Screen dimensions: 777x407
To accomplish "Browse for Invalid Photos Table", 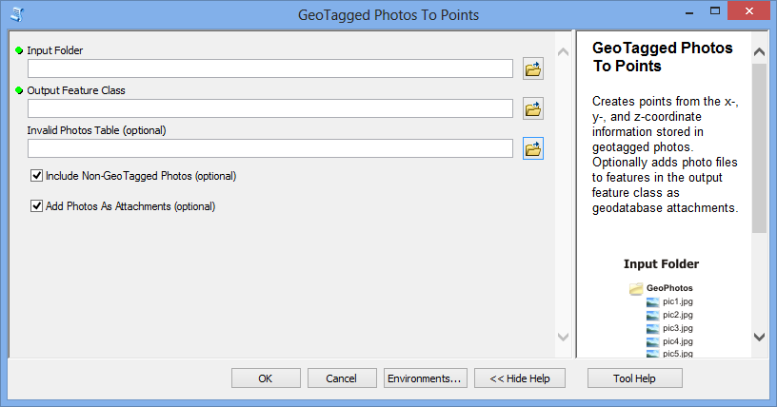I will pyautogui.click(x=532, y=148).
